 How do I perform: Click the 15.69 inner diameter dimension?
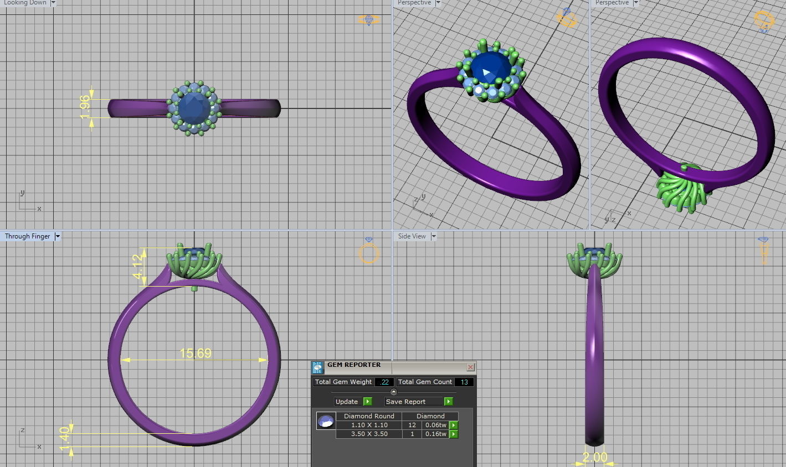[196, 353]
